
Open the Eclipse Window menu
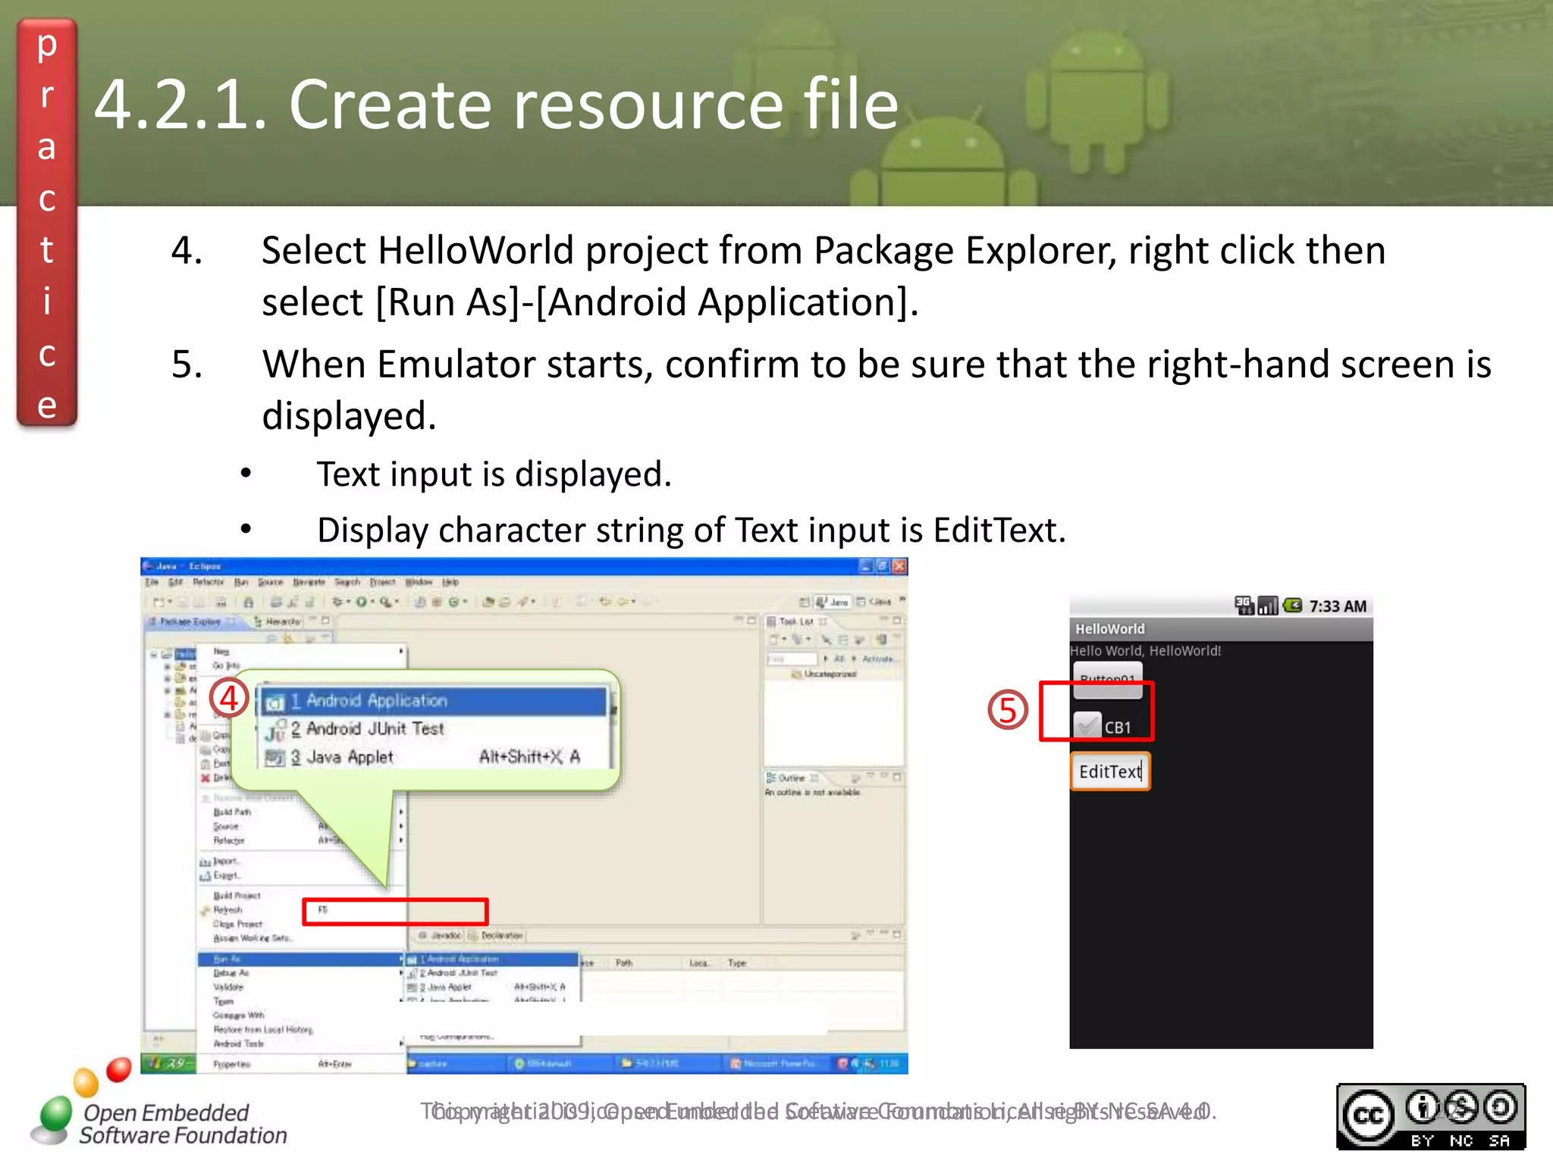pyautogui.click(x=419, y=582)
